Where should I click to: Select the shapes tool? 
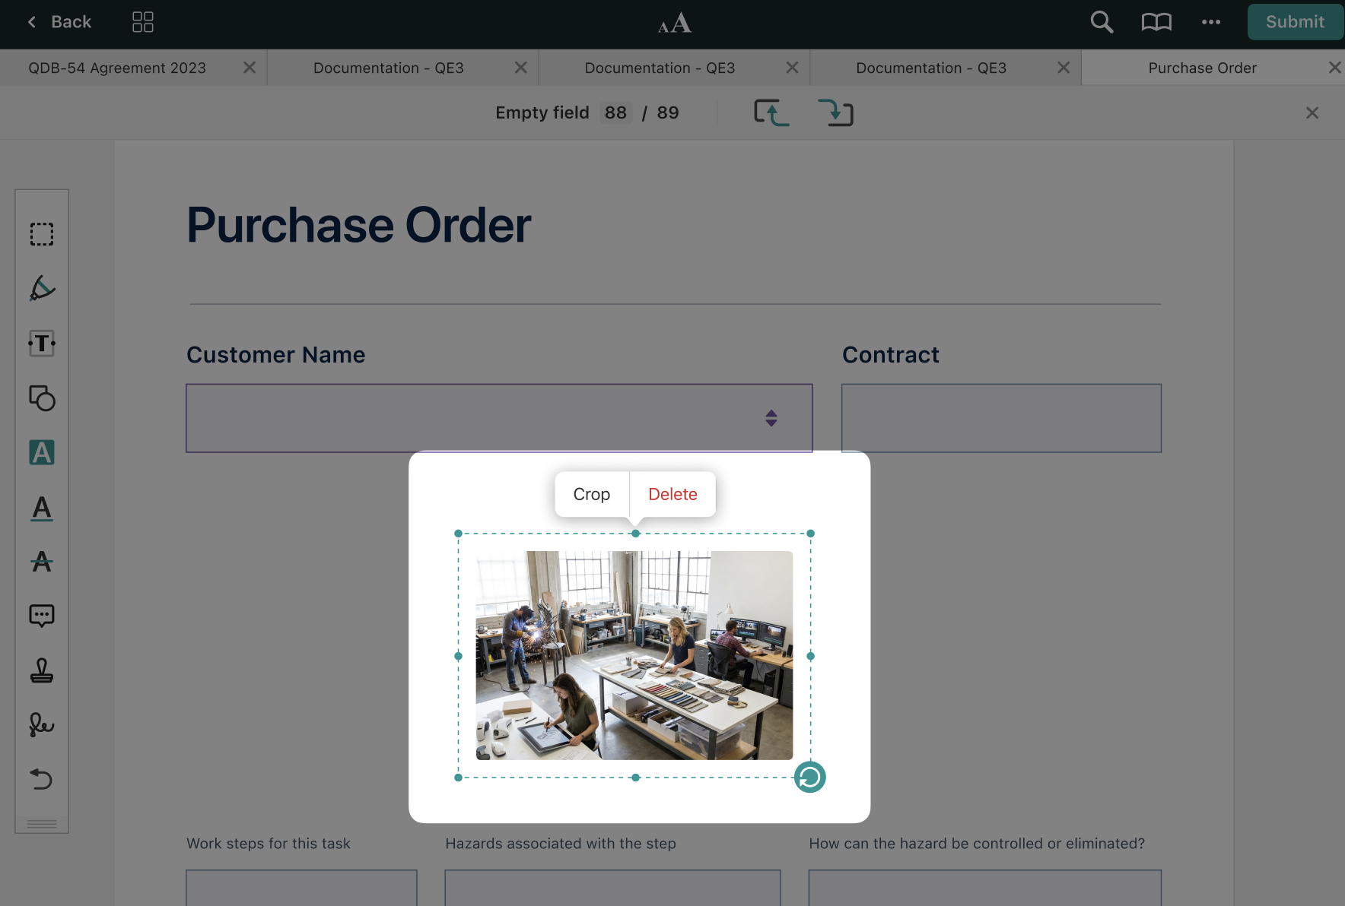(42, 398)
